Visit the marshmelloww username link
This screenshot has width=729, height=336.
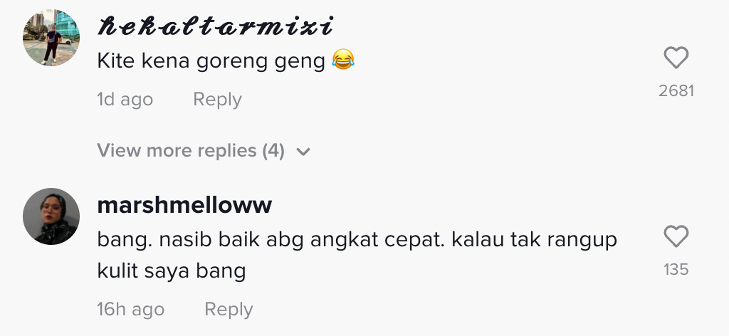click(184, 205)
